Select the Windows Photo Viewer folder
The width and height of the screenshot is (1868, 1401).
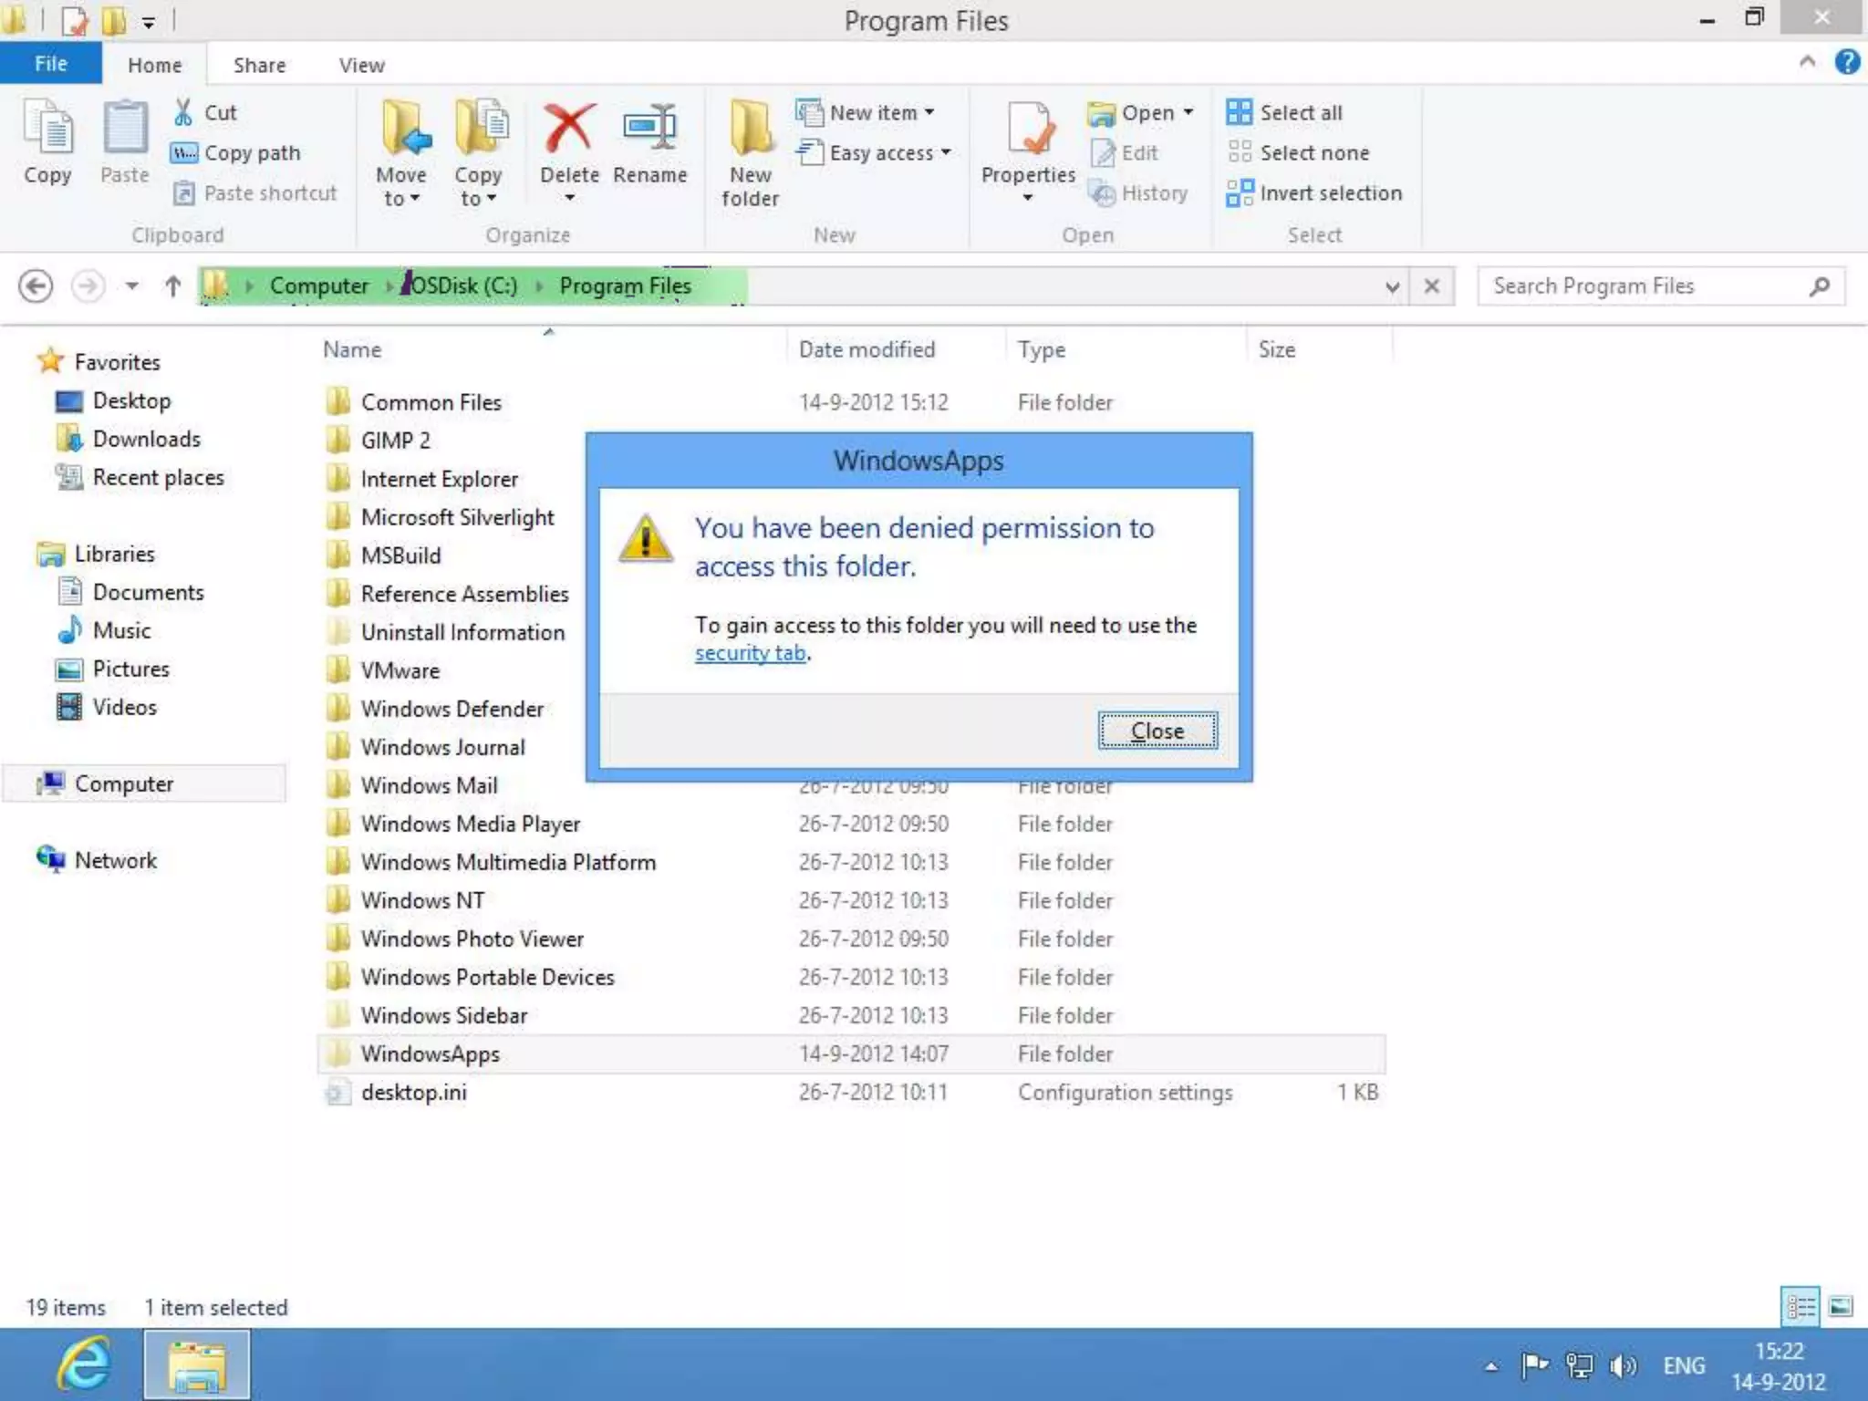tap(456, 939)
